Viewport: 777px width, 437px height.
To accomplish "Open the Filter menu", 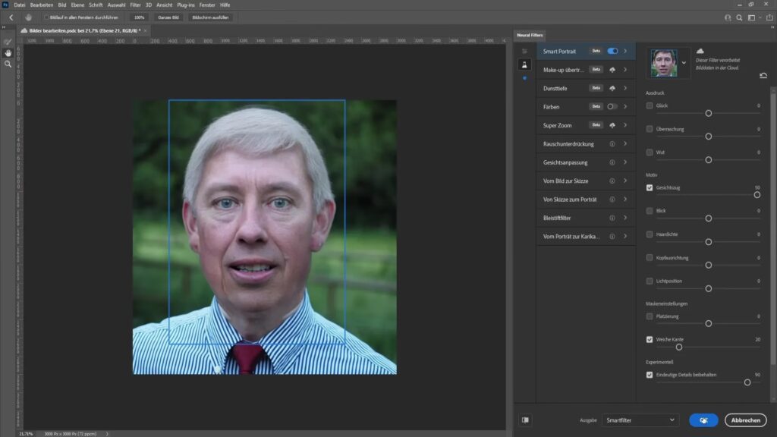I will [135, 5].
